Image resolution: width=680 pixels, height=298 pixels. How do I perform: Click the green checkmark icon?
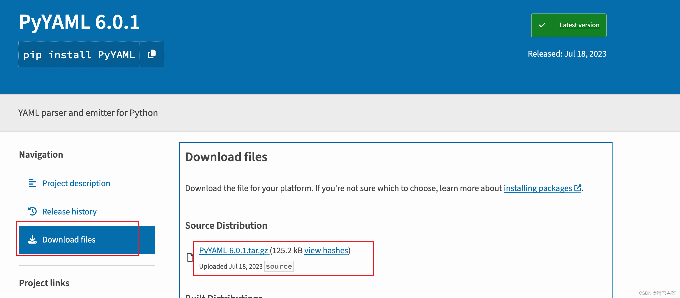tap(542, 25)
